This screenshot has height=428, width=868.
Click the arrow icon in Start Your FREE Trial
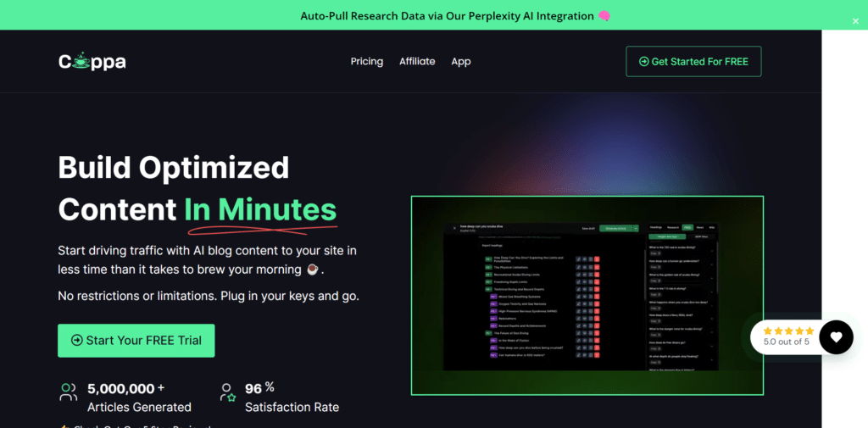76,341
